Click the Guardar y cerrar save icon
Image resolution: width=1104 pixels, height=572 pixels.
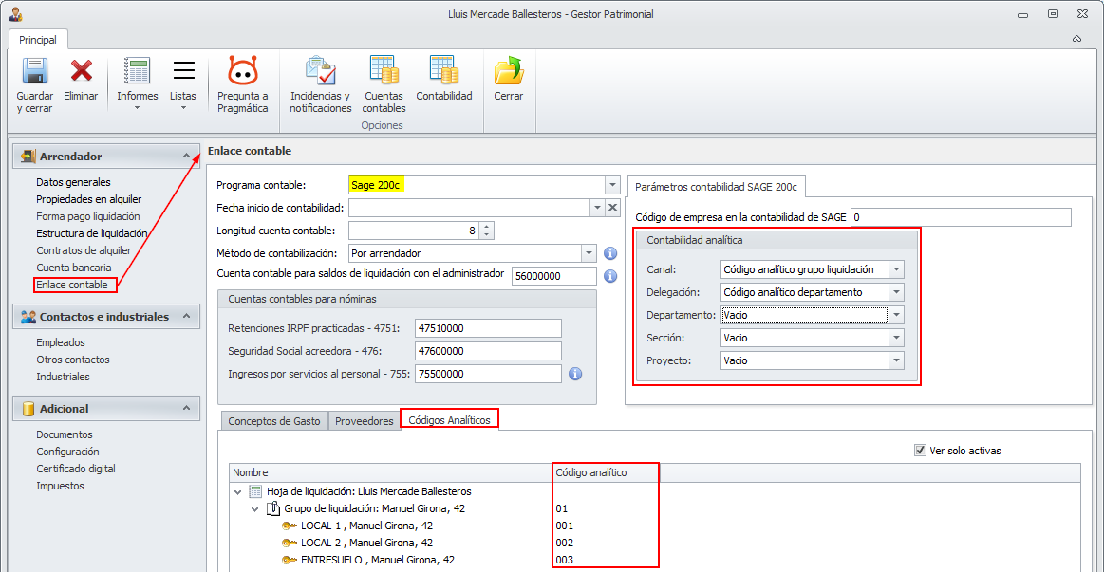pyautogui.click(x=34, y=72)
